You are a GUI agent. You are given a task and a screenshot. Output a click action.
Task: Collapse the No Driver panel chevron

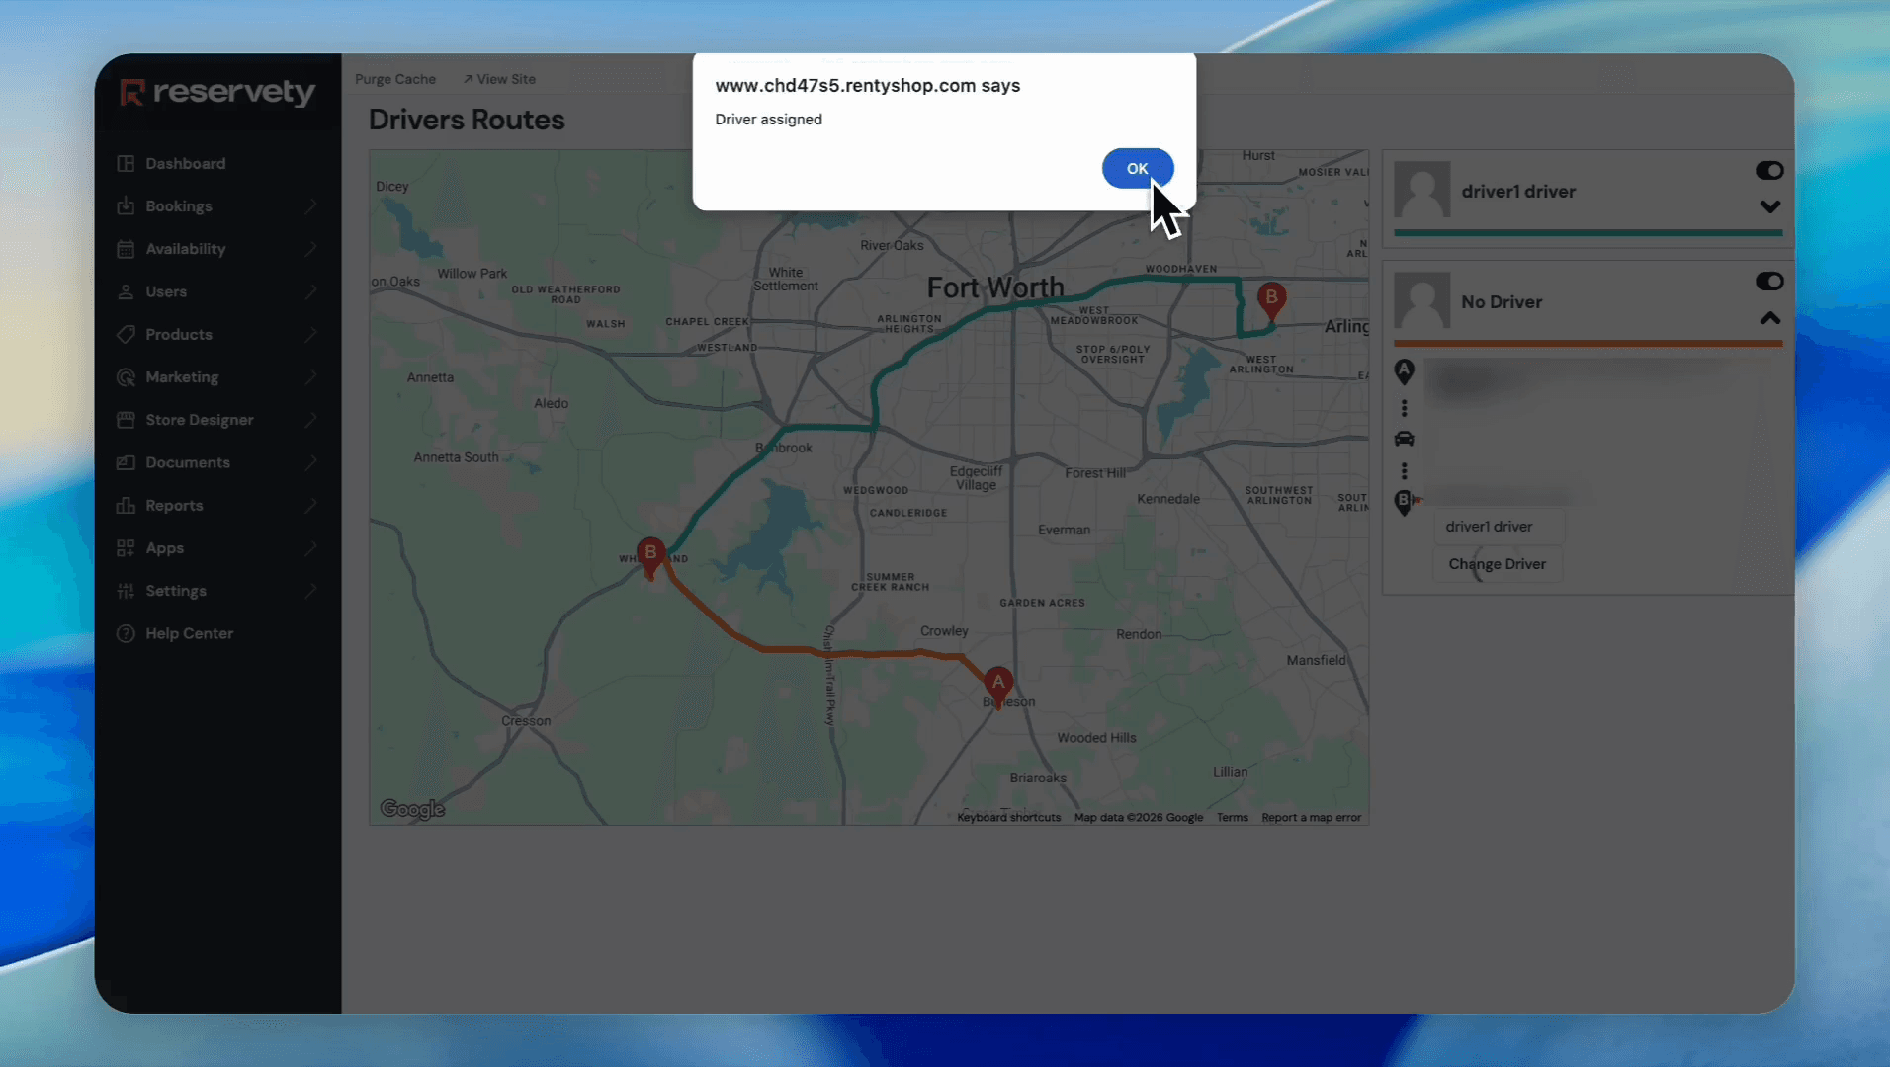[x=1770, y=318]
